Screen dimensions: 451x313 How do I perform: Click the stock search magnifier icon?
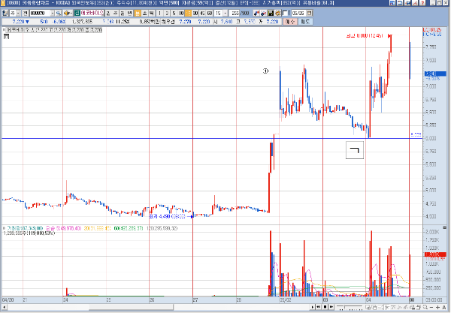(x=59, y=14)
